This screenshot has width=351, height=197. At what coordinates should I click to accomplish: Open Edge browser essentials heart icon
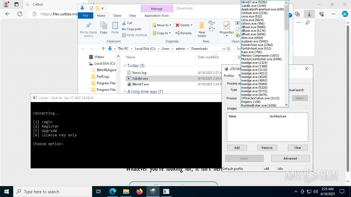pos(321,14)
